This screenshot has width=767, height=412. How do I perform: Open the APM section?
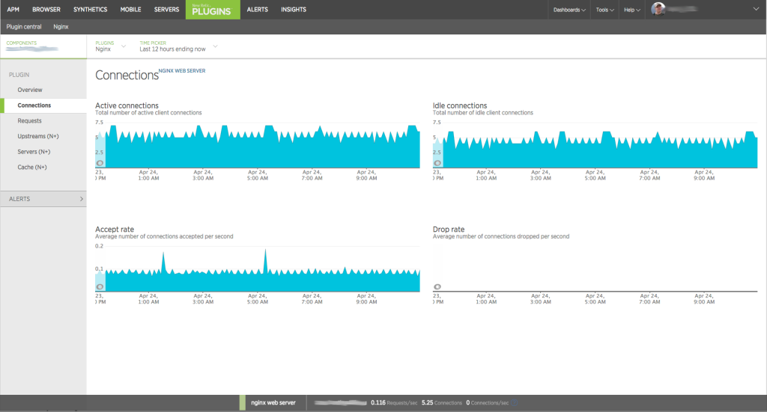pos(13,9)
